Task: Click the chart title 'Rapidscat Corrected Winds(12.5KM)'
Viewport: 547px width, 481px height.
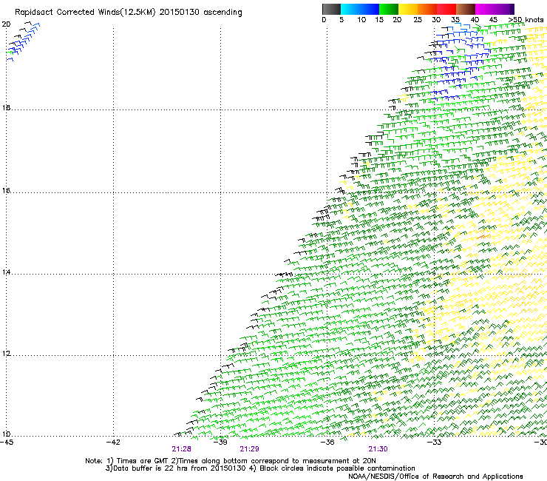Action: click(x=85, y=13)
